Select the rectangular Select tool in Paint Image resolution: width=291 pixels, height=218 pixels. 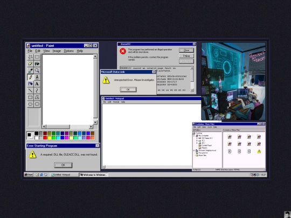click(37, 57)
